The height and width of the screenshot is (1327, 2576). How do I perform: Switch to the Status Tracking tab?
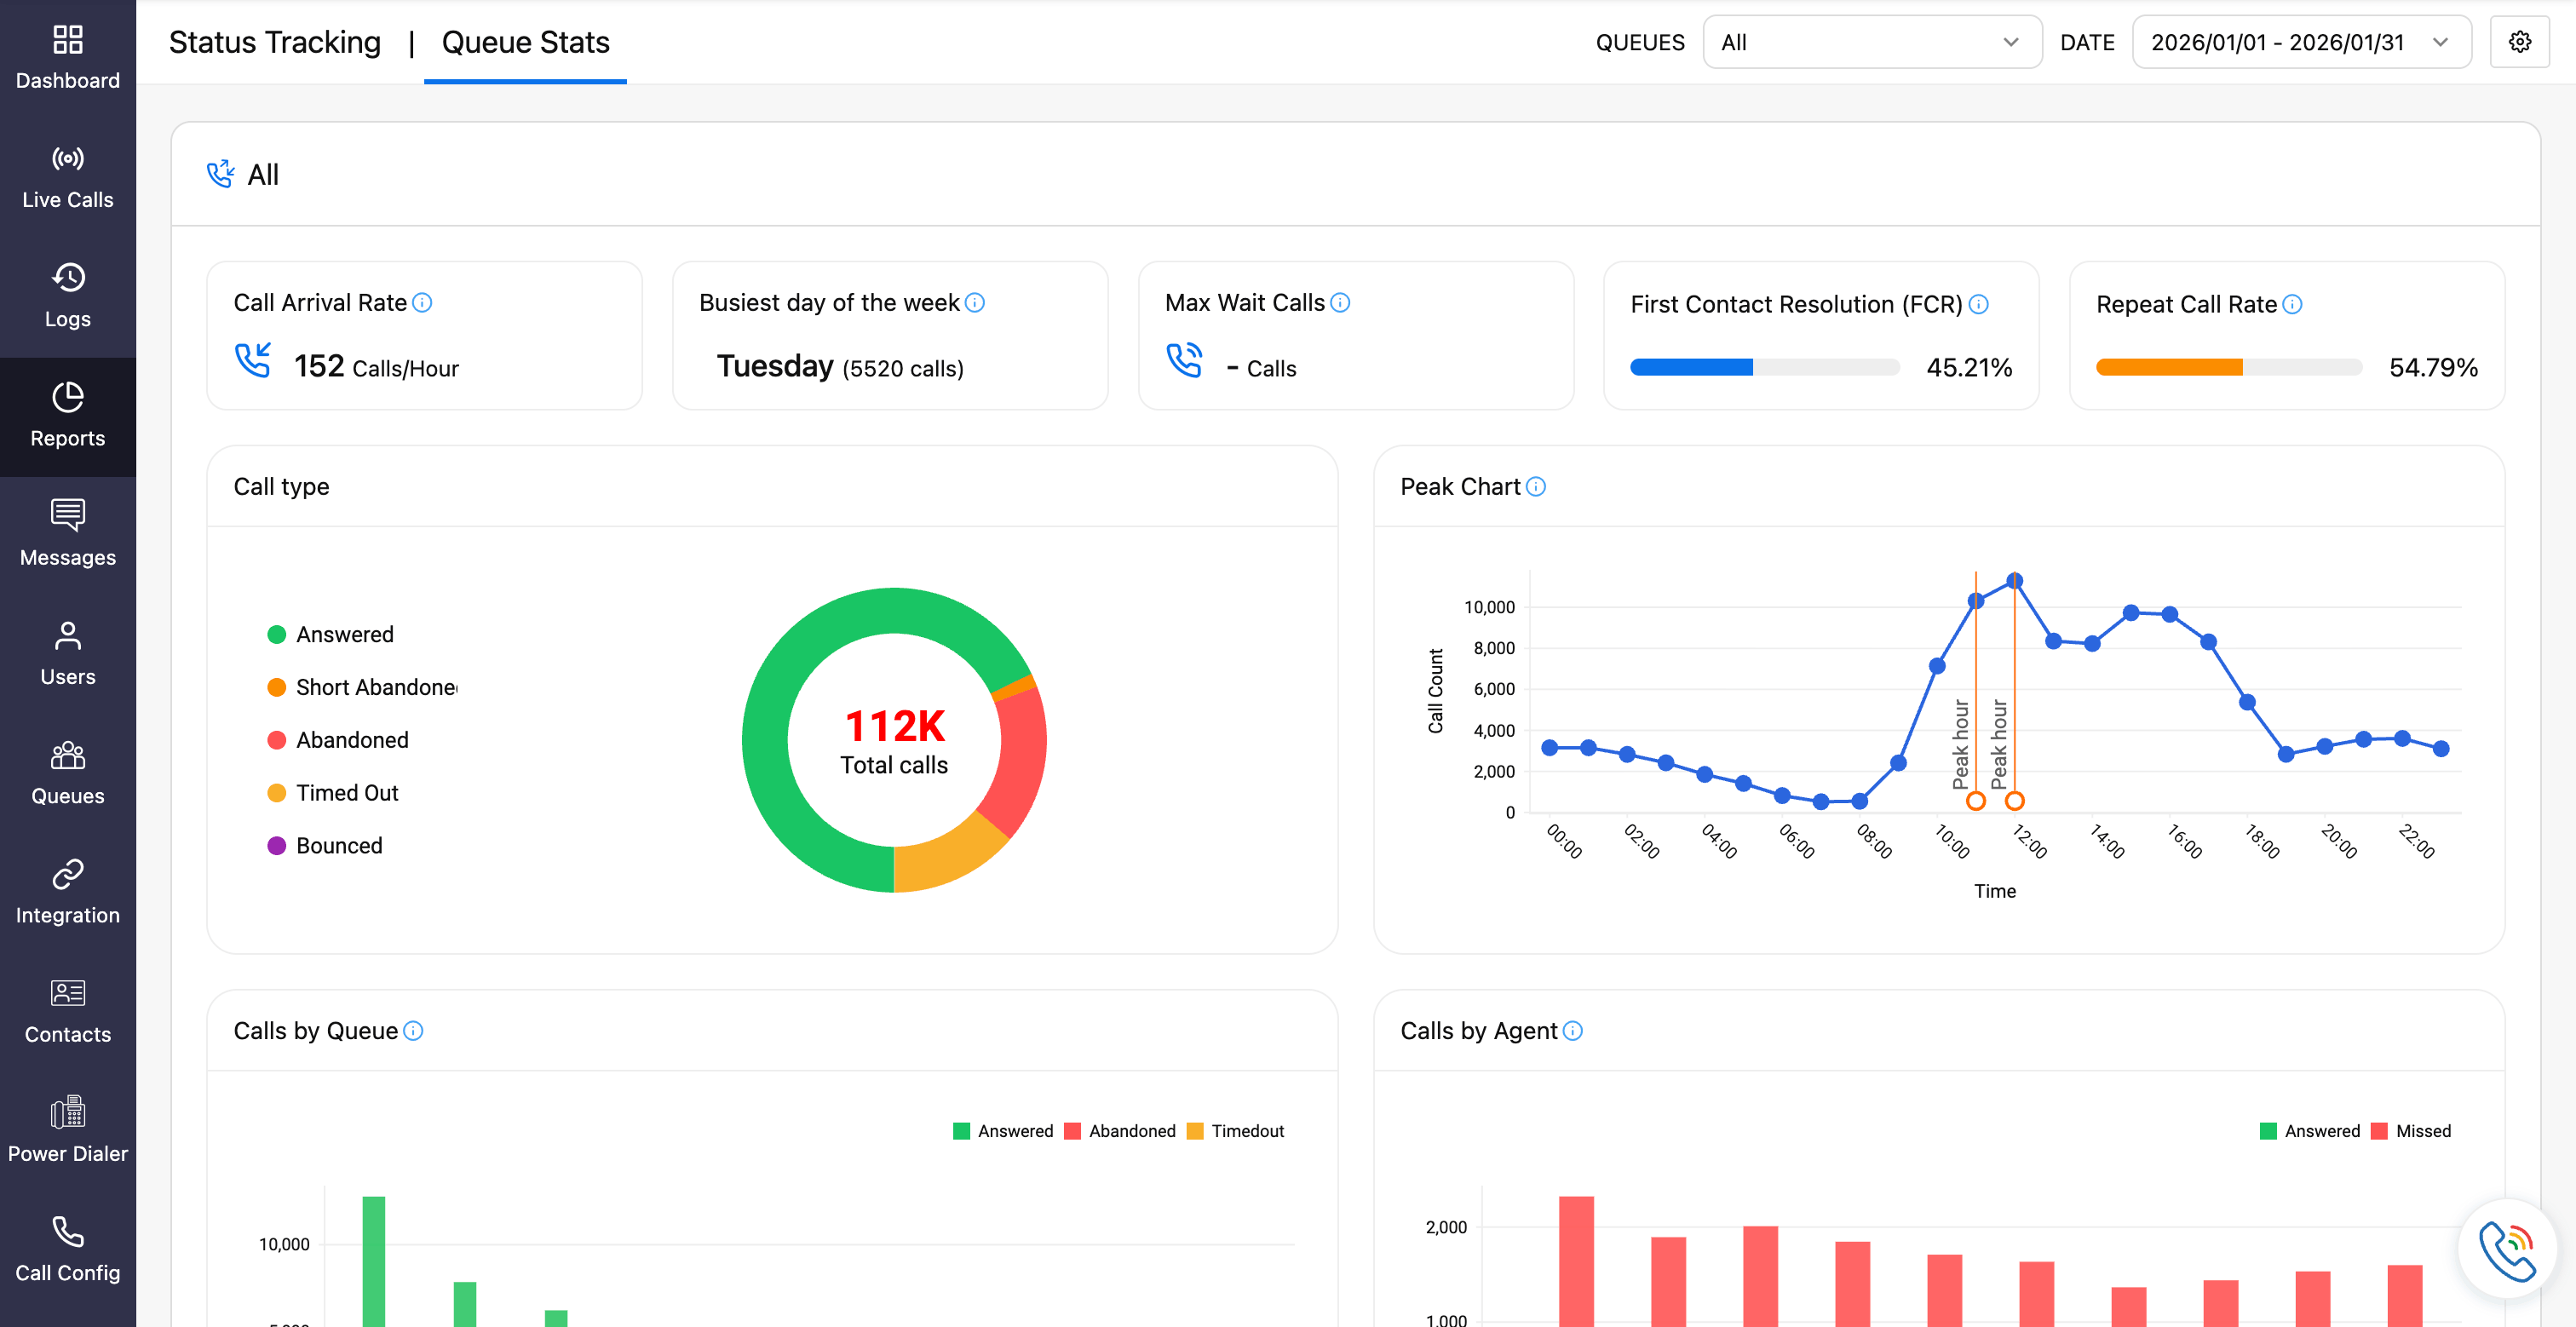[x=275, y=42]
